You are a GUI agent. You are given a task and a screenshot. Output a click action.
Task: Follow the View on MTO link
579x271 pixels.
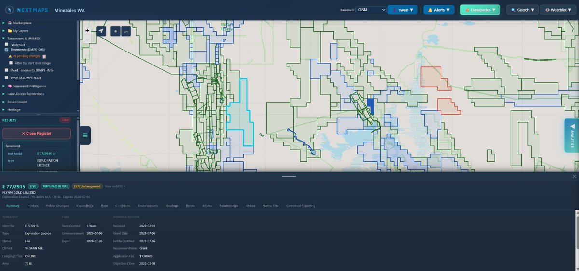[115, 186]
